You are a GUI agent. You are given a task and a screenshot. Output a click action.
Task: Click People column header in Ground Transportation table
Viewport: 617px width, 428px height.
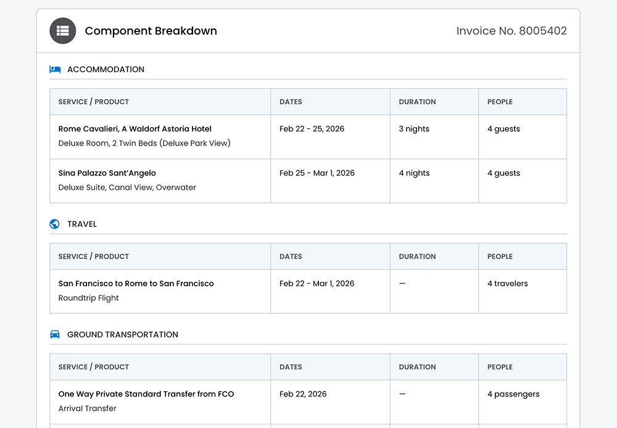500,367
